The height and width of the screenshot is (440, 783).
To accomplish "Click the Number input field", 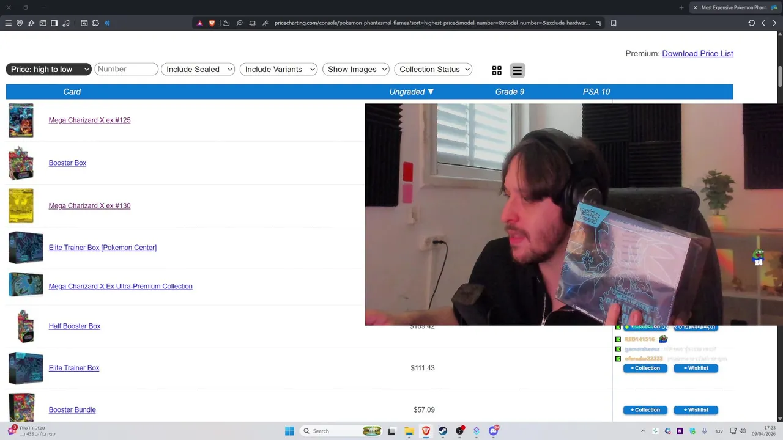I will click(126, 69).
